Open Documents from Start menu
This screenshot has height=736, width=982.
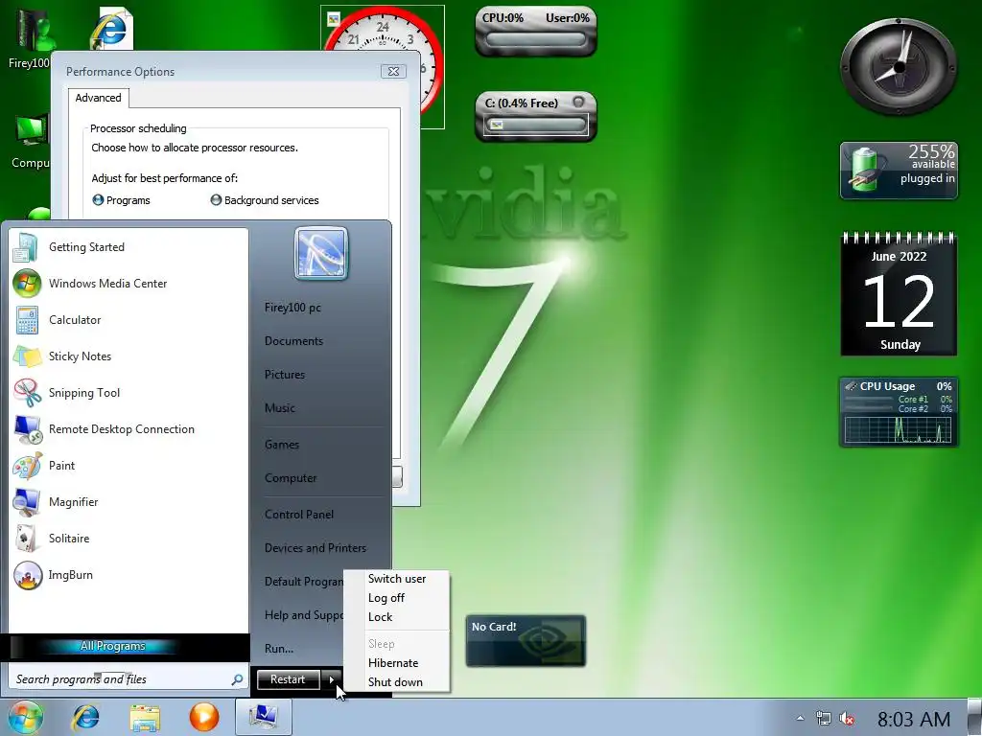294,341
